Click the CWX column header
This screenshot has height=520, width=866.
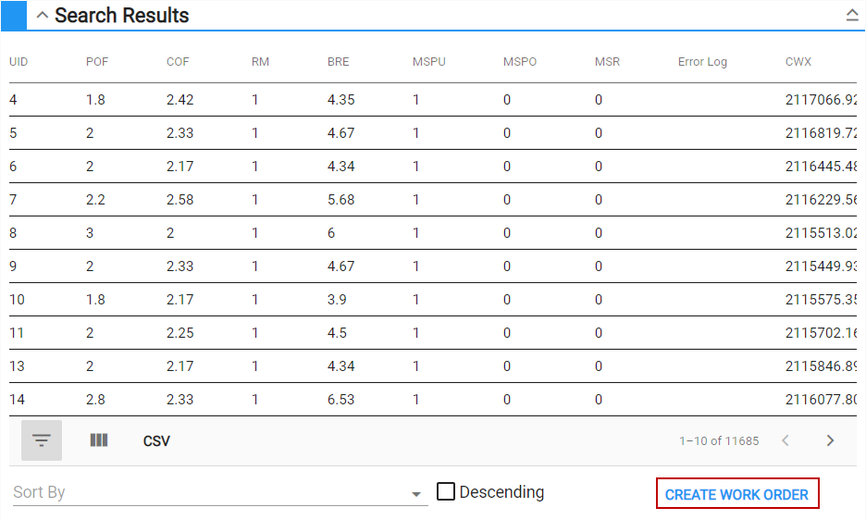tap(798, 62)
